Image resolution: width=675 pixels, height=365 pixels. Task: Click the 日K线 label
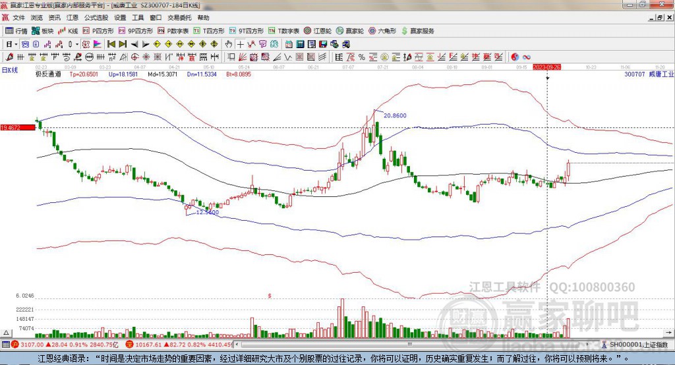click(x=9, y=70)
